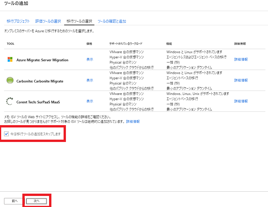Click the Corent Tech SurPaaS logo icon
Image resolution: width=268 pixels, height=207 pixels.
pos(10,101)
